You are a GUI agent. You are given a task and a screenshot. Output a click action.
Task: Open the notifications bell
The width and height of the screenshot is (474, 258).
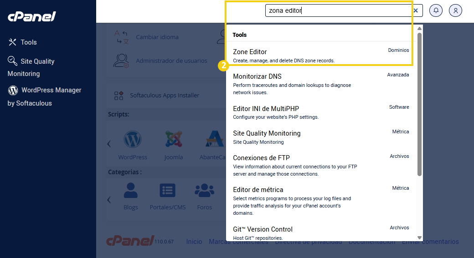click(436, 10)
